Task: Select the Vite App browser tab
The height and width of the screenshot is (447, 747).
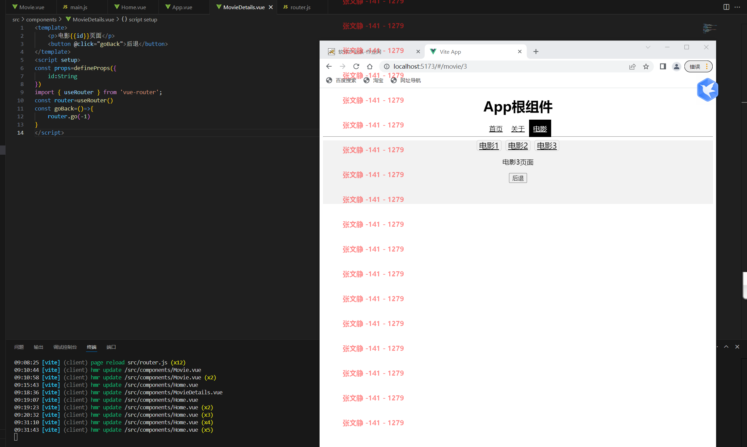Action: click(x=476, y=52)
